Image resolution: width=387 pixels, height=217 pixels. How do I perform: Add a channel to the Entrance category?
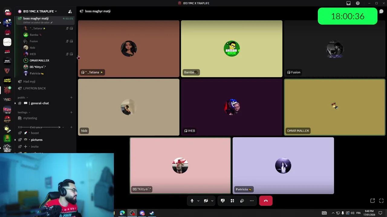click(x=71, y=127)
